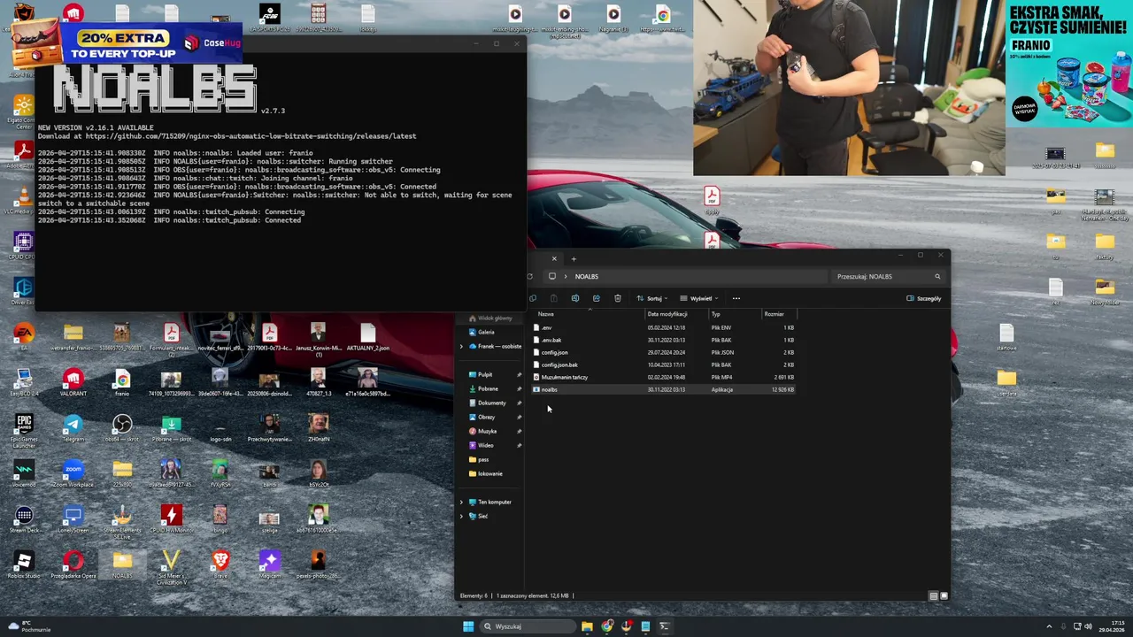
Task: Open Widok główny in Explorer sidebar
Action: [x=489, y=318]
